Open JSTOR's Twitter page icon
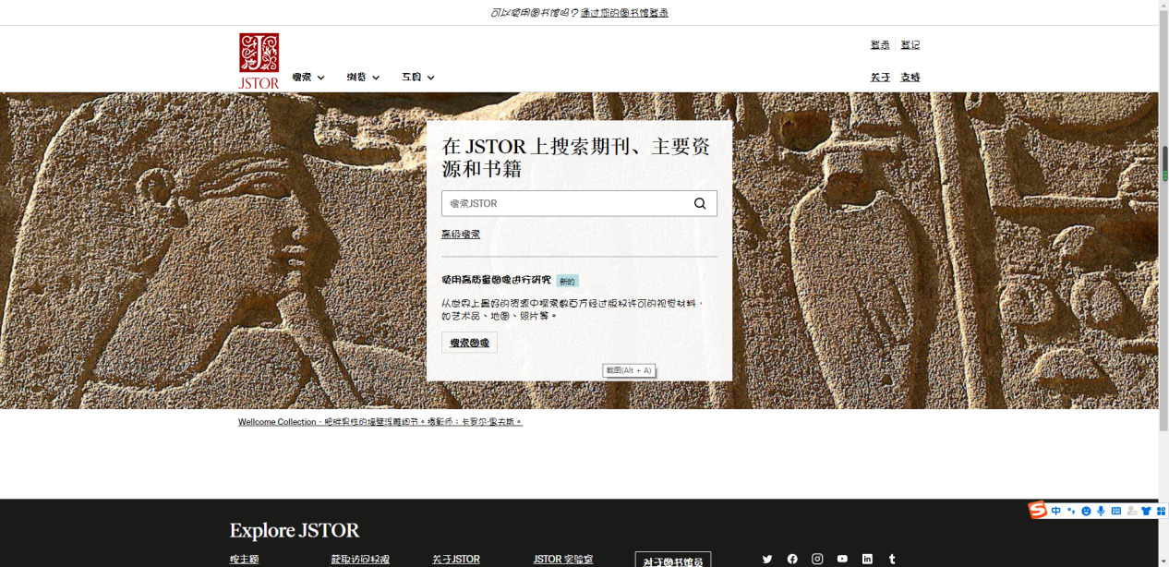Image resolution: width=1169 pixels, height=567 pixels. [767, 559]
